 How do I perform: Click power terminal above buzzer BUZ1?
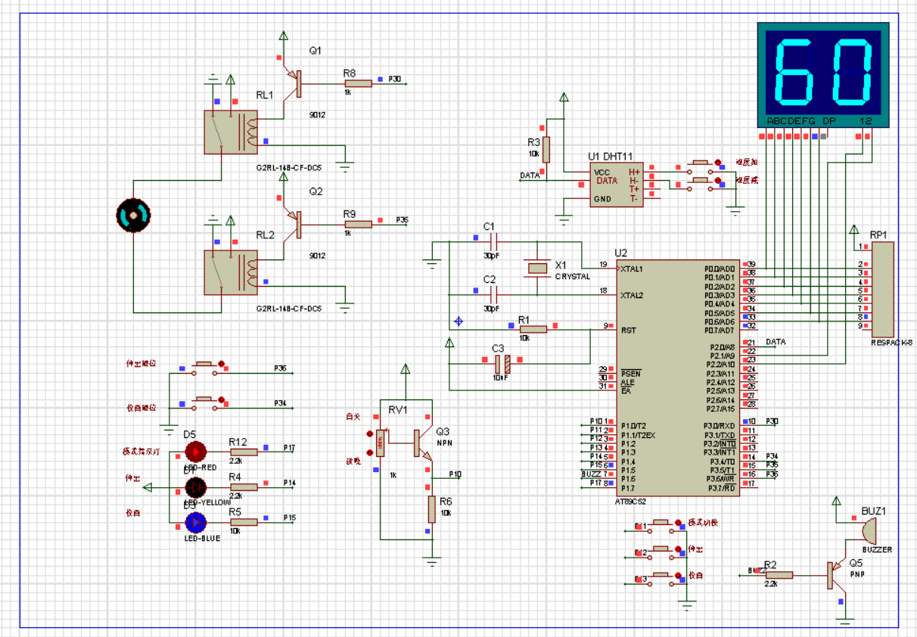point(837,502)
